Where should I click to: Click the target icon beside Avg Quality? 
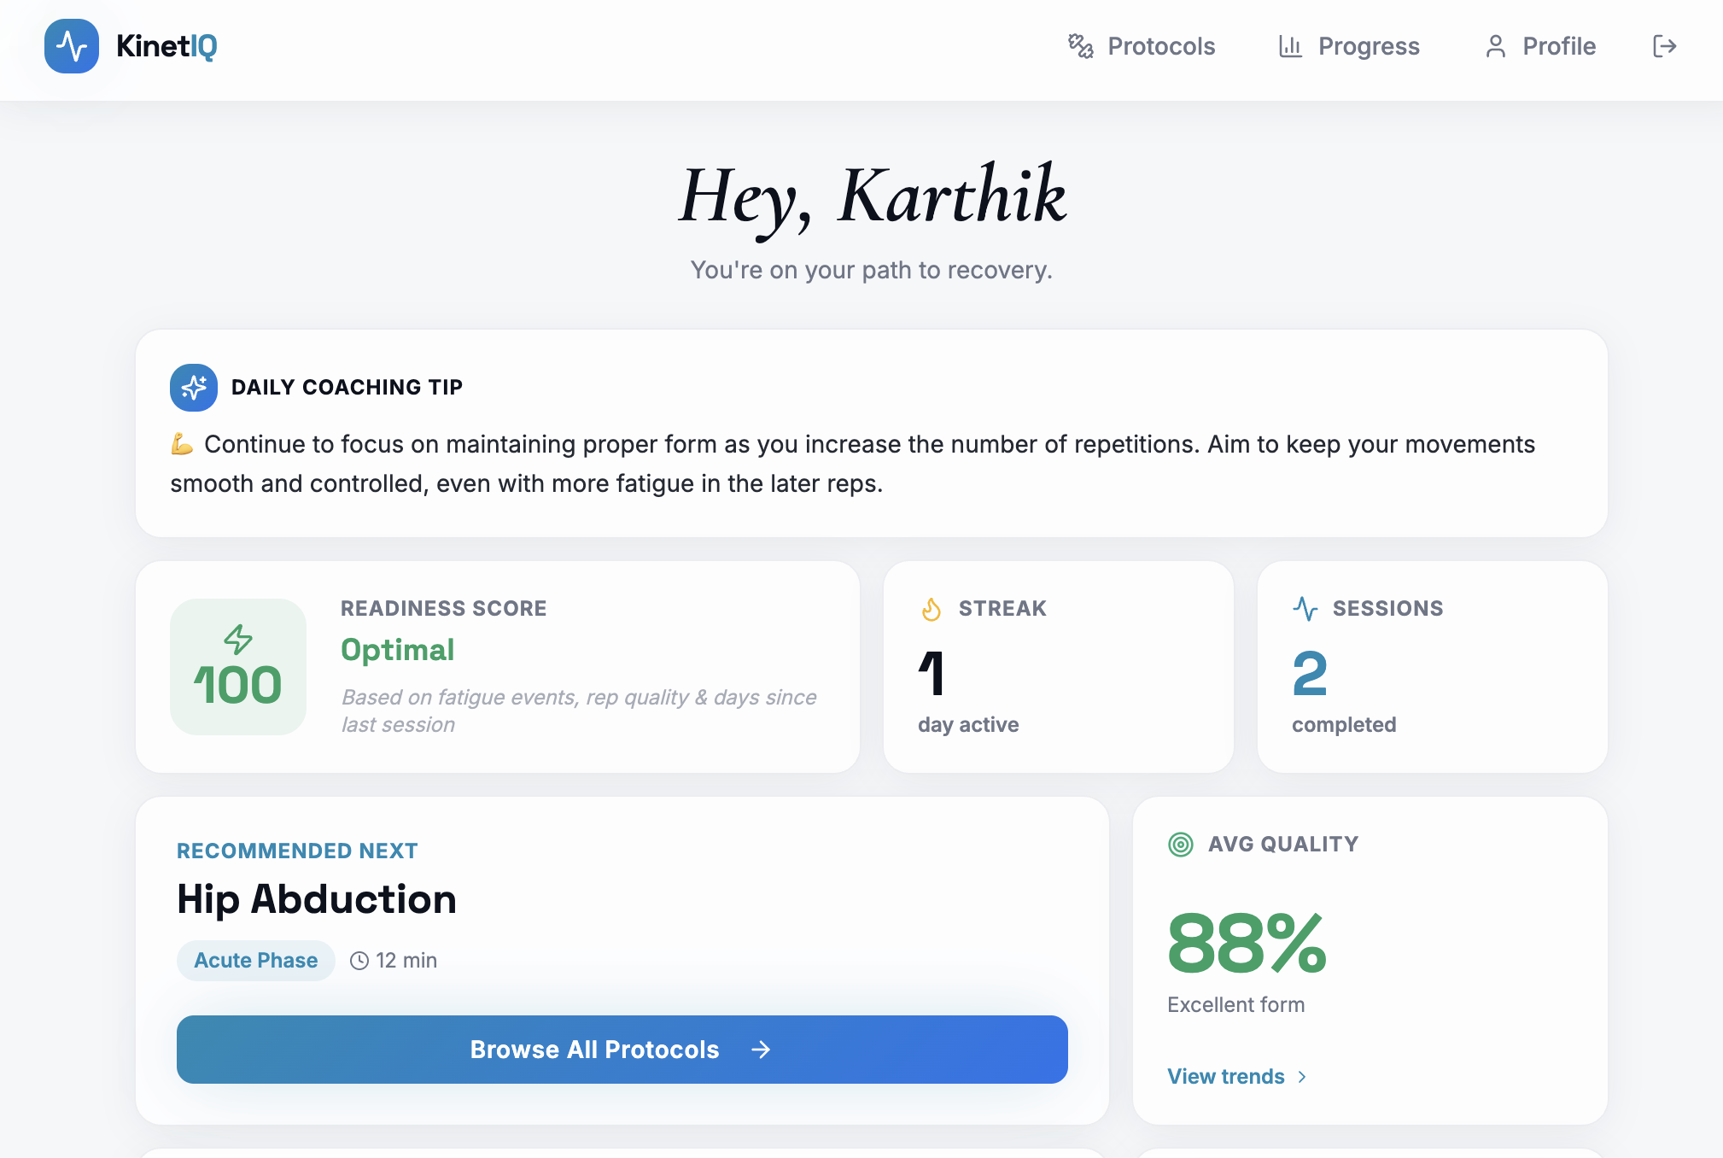[x=1181, y=845]
